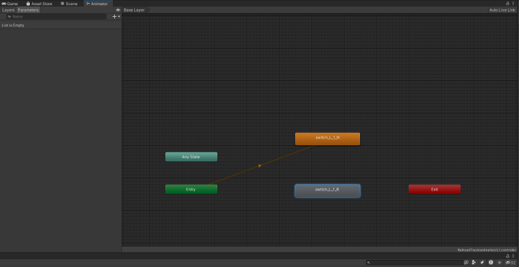
Task: Toggle hidden packages visibility showing 32
Action: click(x=511, y=262)
